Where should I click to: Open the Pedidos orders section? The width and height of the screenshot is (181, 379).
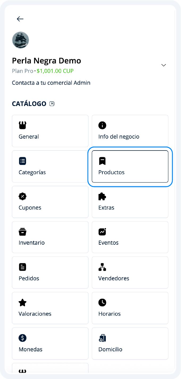click(x=50, y=272)
